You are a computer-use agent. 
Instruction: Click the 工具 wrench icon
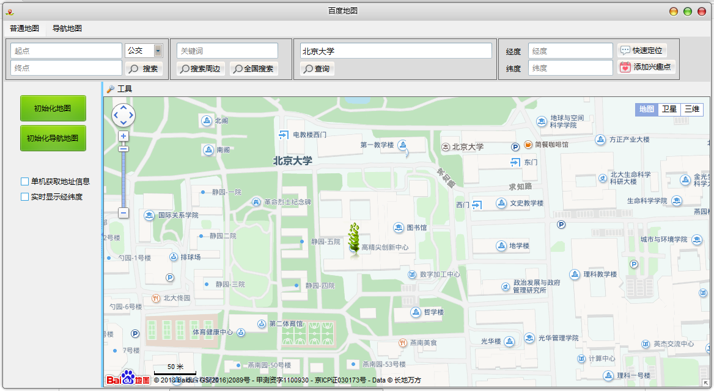[x=110, y=89]
